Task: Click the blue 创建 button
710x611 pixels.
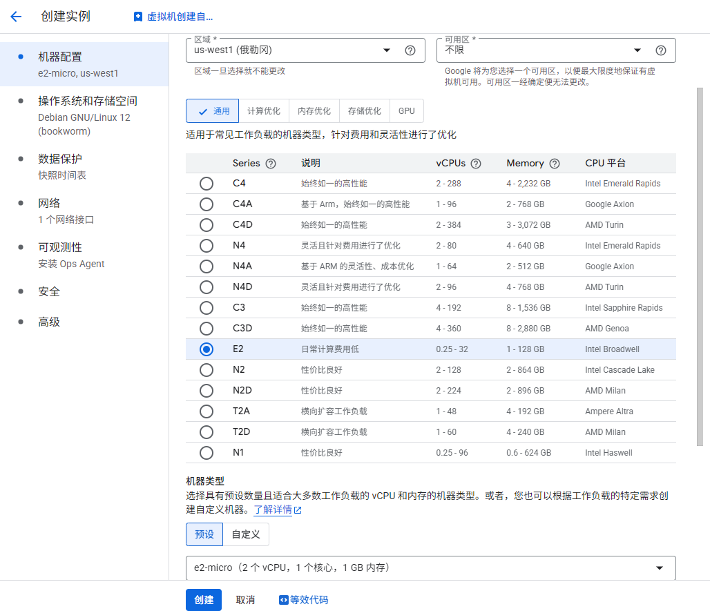Action: pyautogui.click(x=203, y=600)
